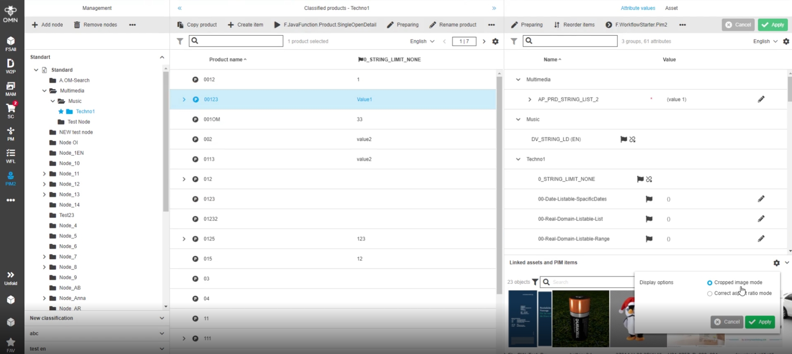Open product list settings gear
This screenshot has height=354, width=792.
click(495, 41)
